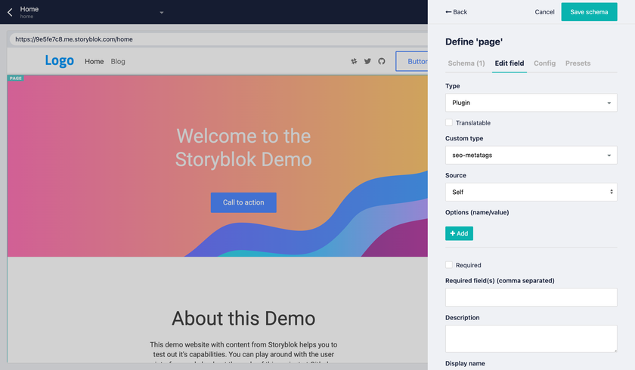Focus the Description text area
This screenshot has width=635, height=370.
pyautogui.click(x=531, y=338)
